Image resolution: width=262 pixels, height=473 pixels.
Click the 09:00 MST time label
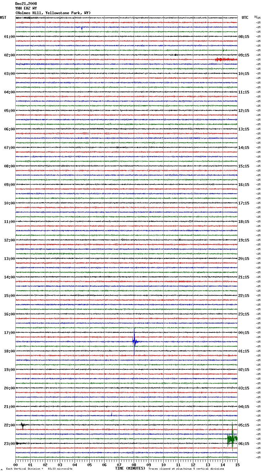point(10,185)
